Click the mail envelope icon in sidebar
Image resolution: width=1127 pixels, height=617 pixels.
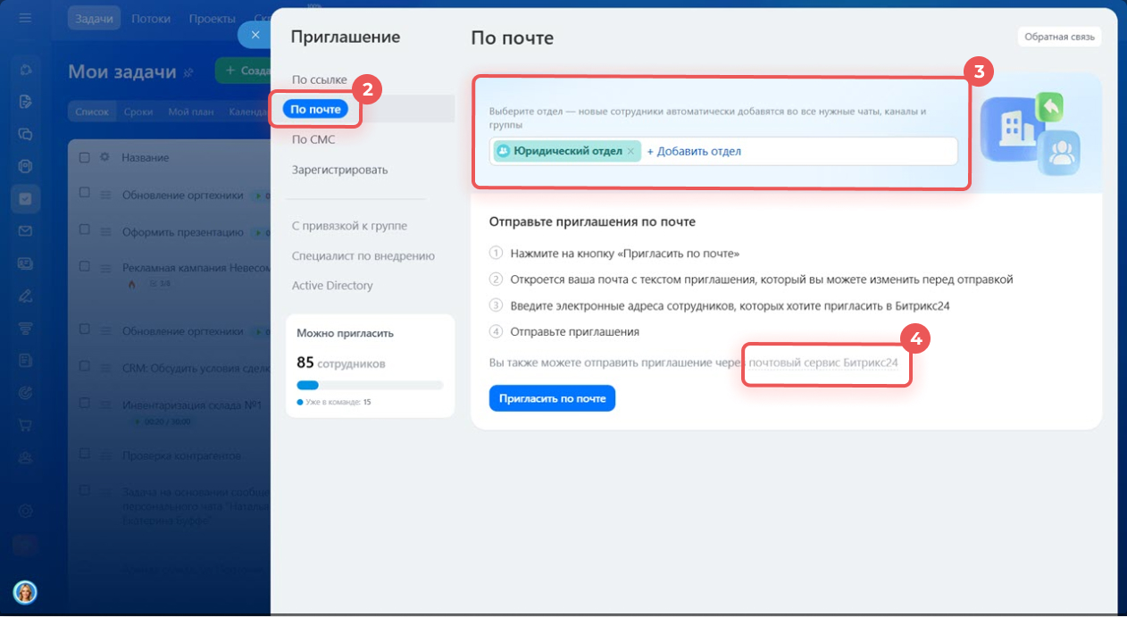pyautogui.click(x=25, y=231)
